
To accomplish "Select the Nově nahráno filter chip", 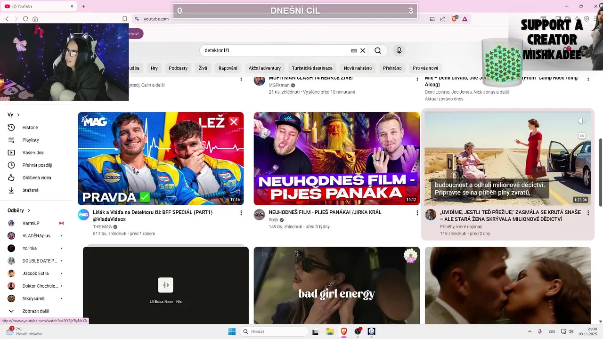I will pyautogui.click(x=358, y=68).
